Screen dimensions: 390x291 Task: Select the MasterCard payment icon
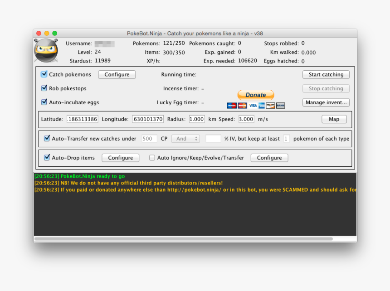[242, 105]
